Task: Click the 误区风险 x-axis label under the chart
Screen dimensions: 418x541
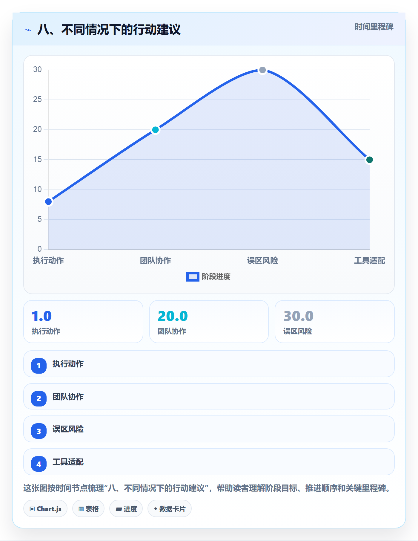Action: [x=262, y=261]
